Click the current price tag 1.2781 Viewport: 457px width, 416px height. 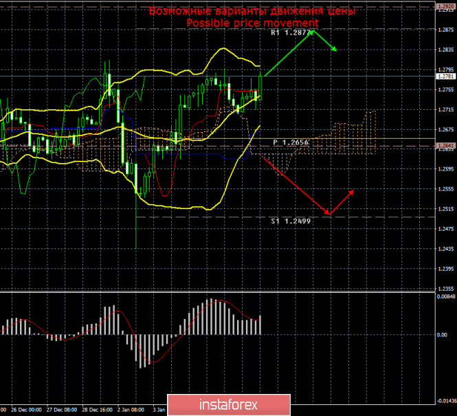[x=446, y=76]
